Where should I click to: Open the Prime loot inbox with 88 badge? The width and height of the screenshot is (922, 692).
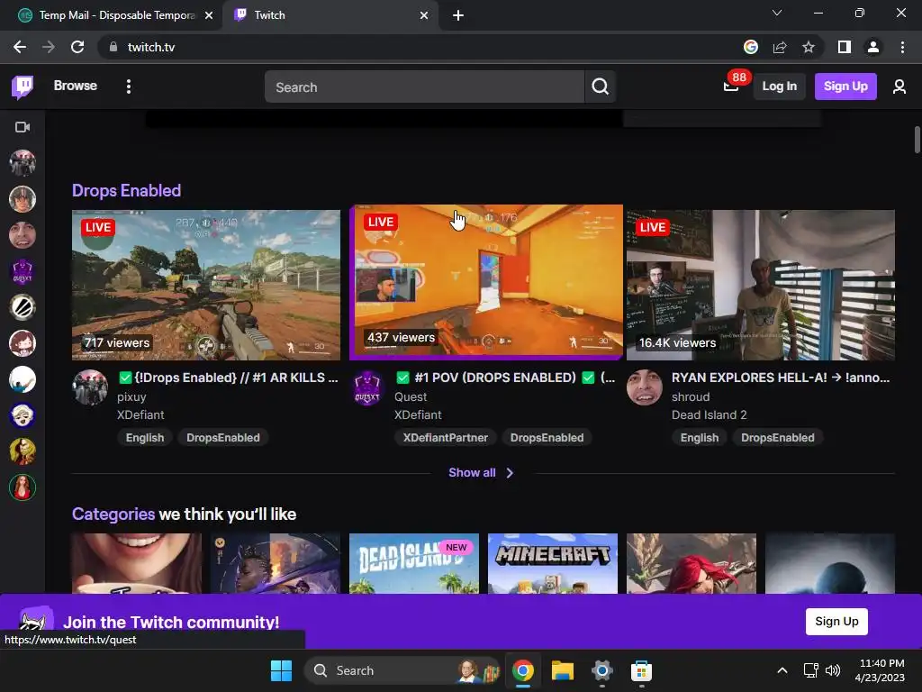point(731,86)
